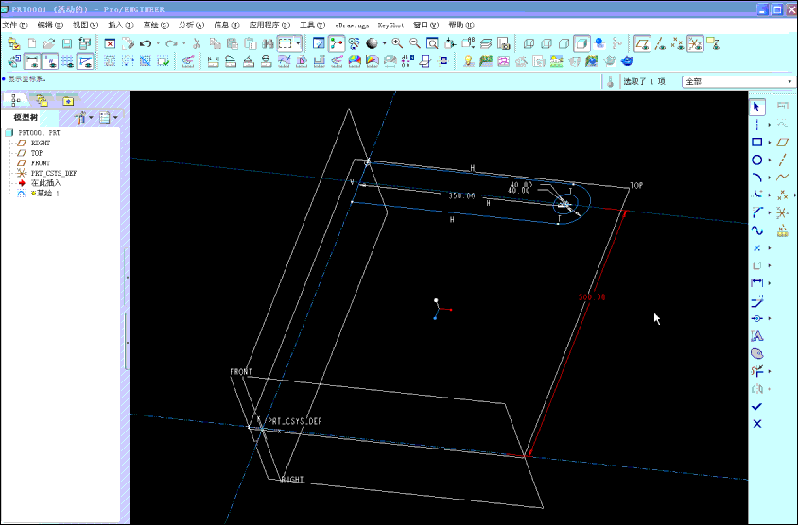Expand the rectangle tool flyout arrow
The image size is (798, 525).
(770, 143)
